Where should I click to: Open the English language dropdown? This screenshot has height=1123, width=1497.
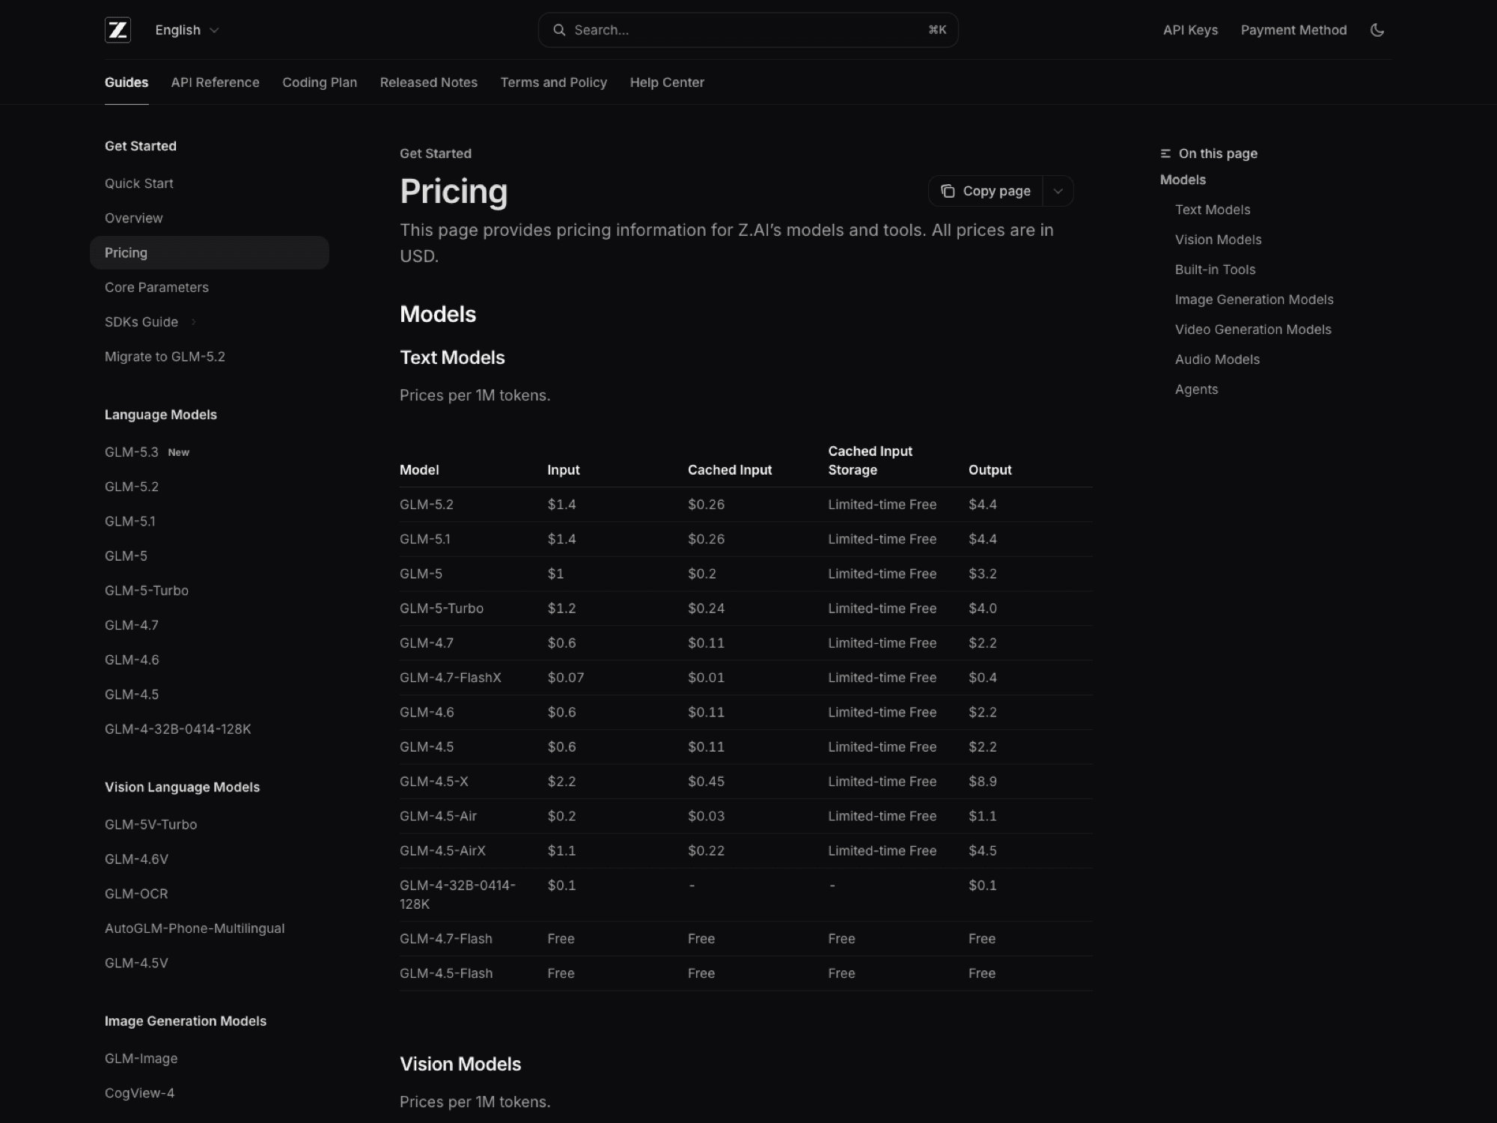pos(186,30)
